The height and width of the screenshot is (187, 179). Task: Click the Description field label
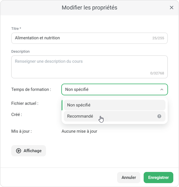point(20,52)
